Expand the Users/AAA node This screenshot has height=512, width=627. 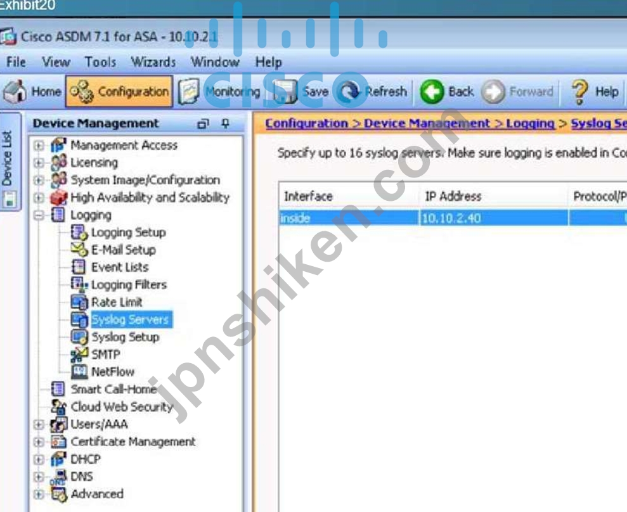click(x=39, y=425)
